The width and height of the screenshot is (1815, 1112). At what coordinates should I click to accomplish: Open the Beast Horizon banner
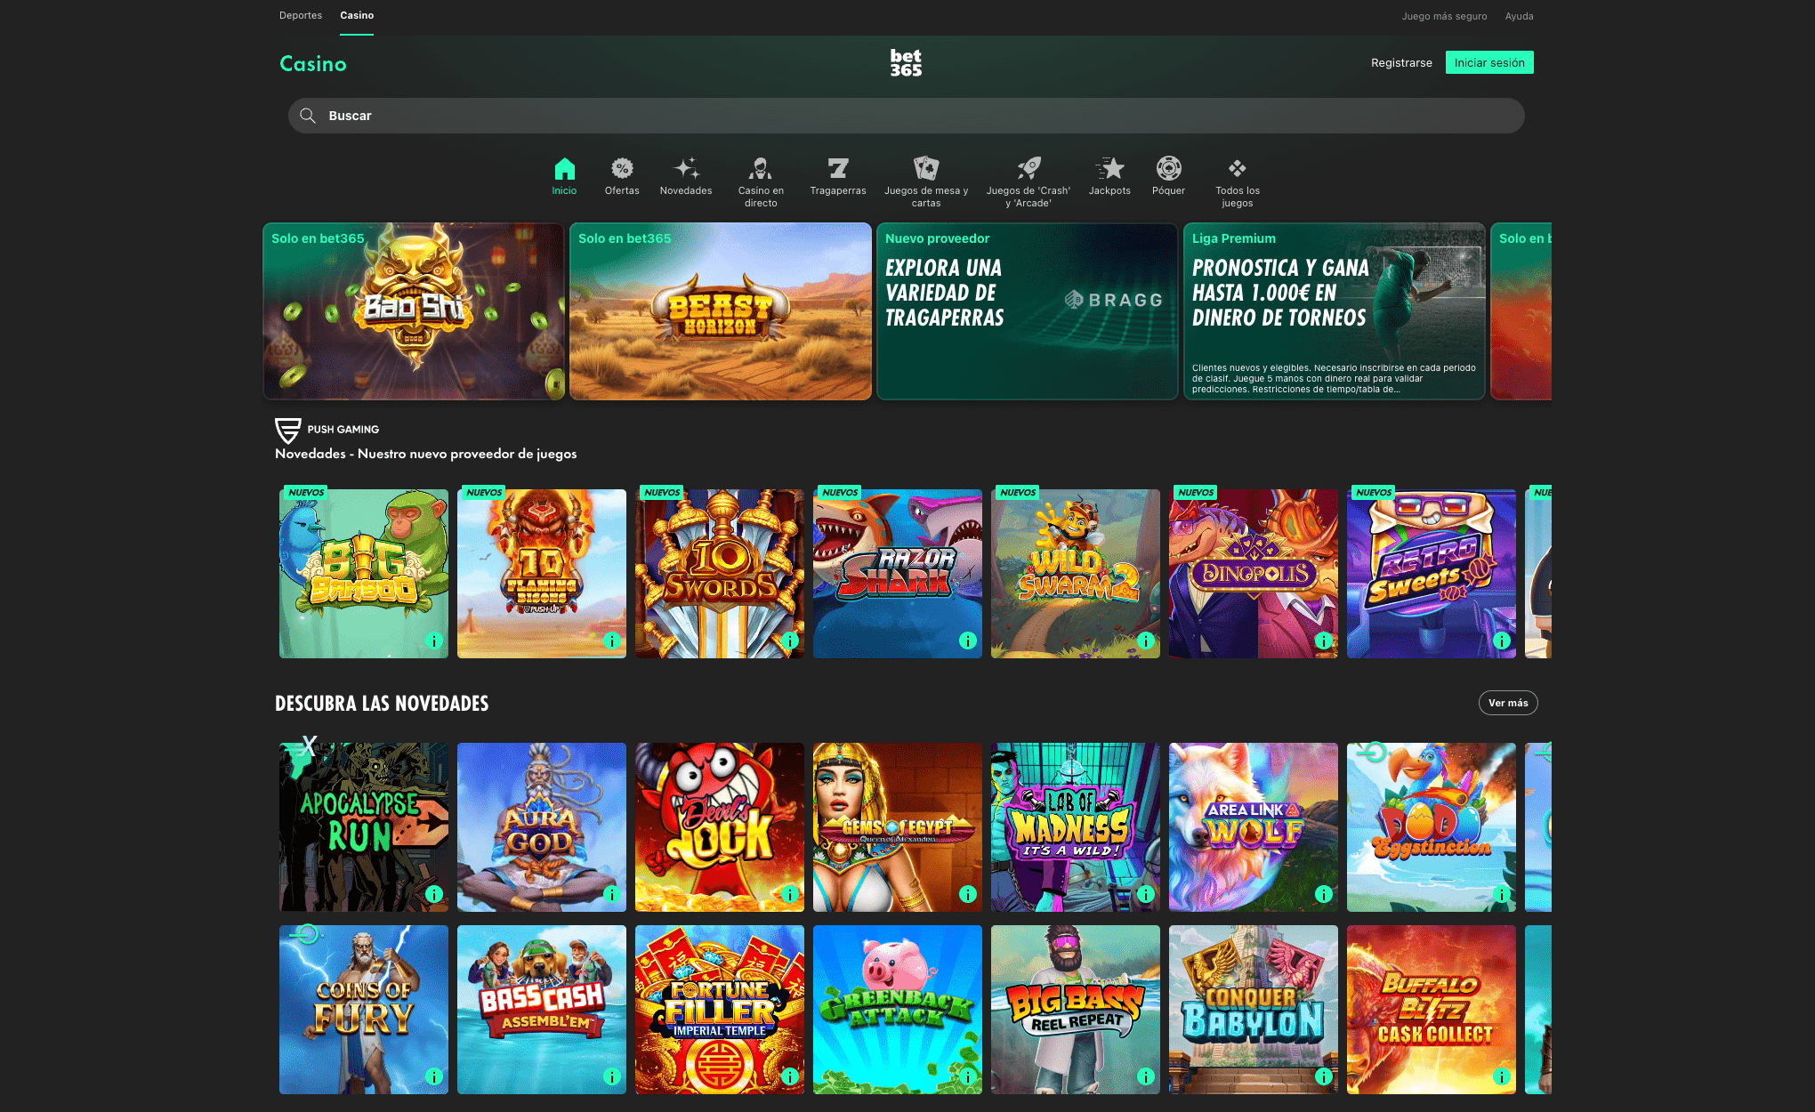[x=720, y=311]
